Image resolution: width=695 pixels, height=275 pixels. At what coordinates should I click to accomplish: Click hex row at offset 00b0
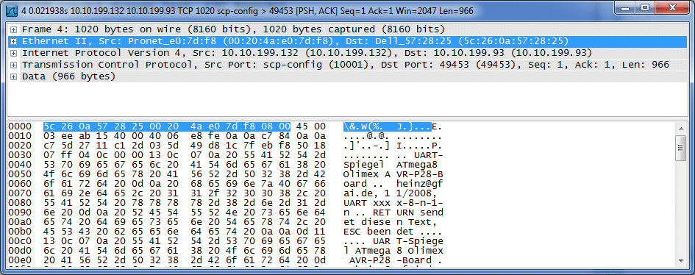185,232
